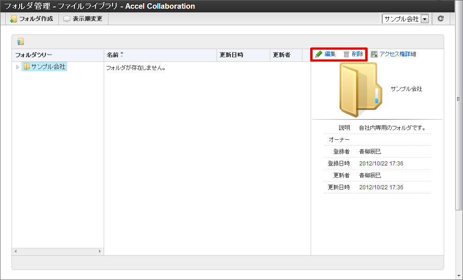Click the refresh icon in the toolbar
This screenshot has height=280, width=463.
click(x=441, y=19)
